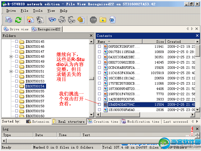Click the Log horizontal scroll left arrow
Viewport: 201px width, 151px height.
click(4, 141)
